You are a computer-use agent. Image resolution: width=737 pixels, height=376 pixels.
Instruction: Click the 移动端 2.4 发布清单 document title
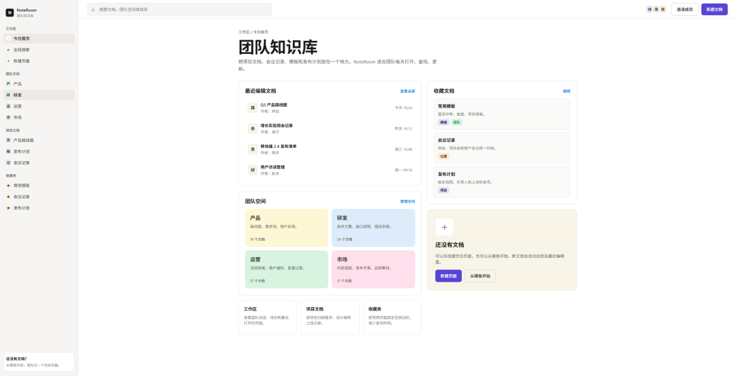(x=278, y=146)
